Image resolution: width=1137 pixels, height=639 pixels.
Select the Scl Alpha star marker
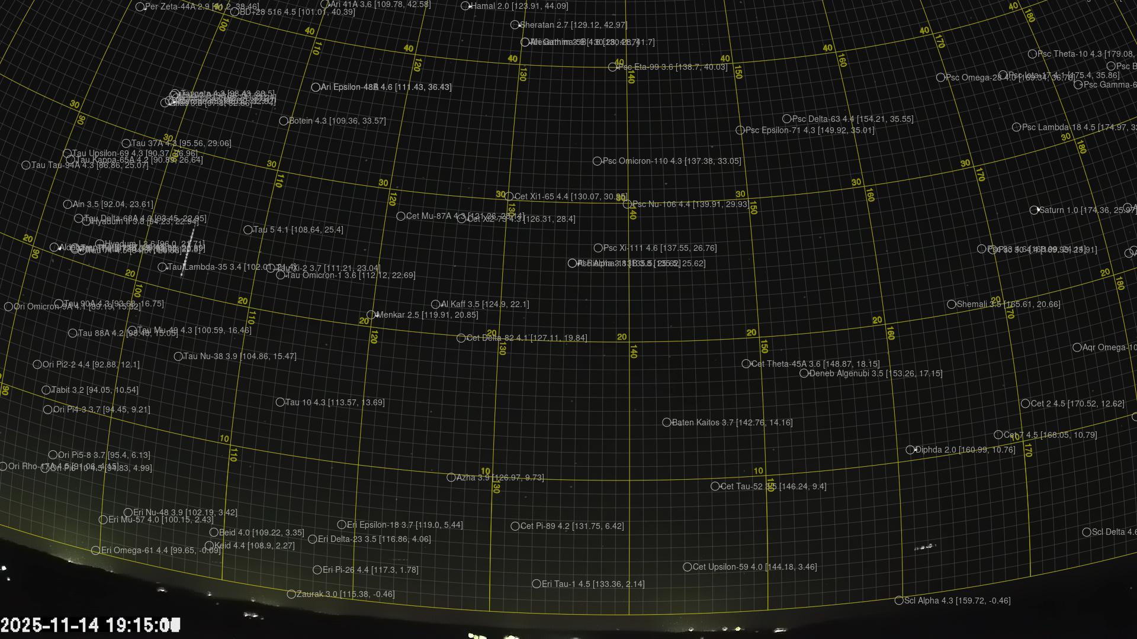899,601
